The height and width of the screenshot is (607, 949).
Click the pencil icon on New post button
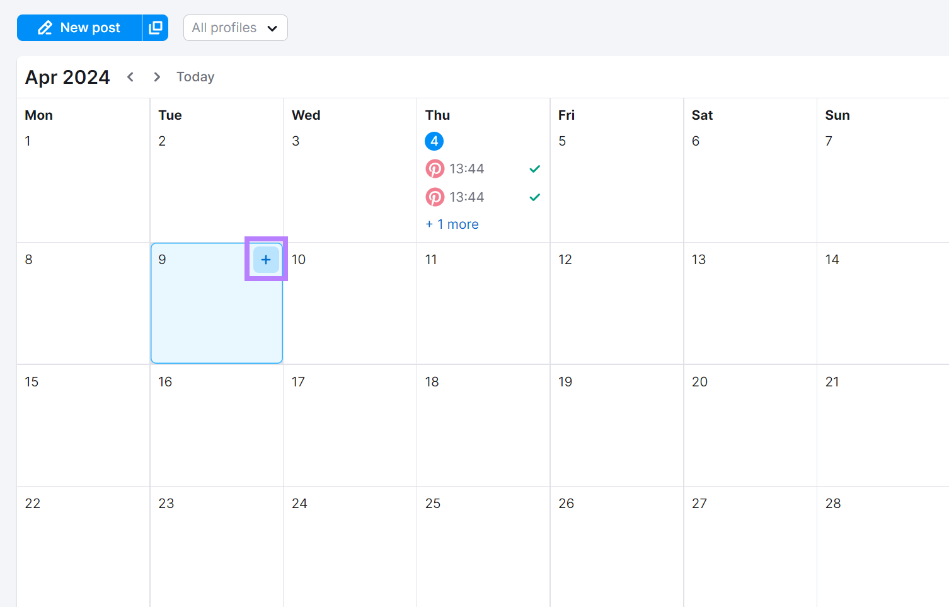click(44, 27)
